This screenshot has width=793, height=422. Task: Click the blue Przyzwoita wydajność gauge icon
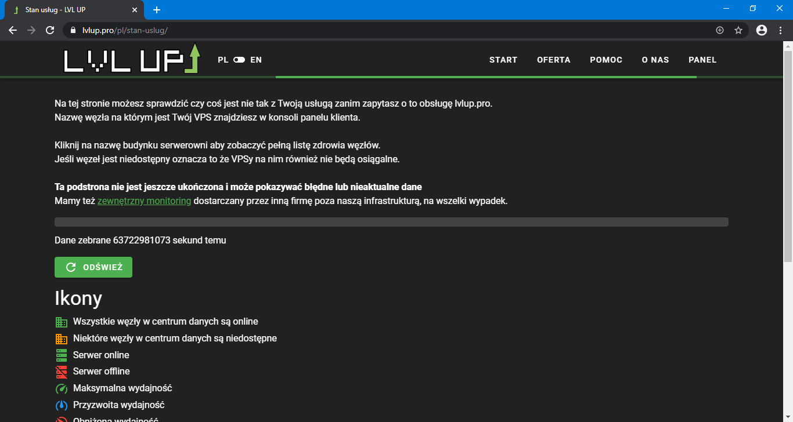pos(62,405)
